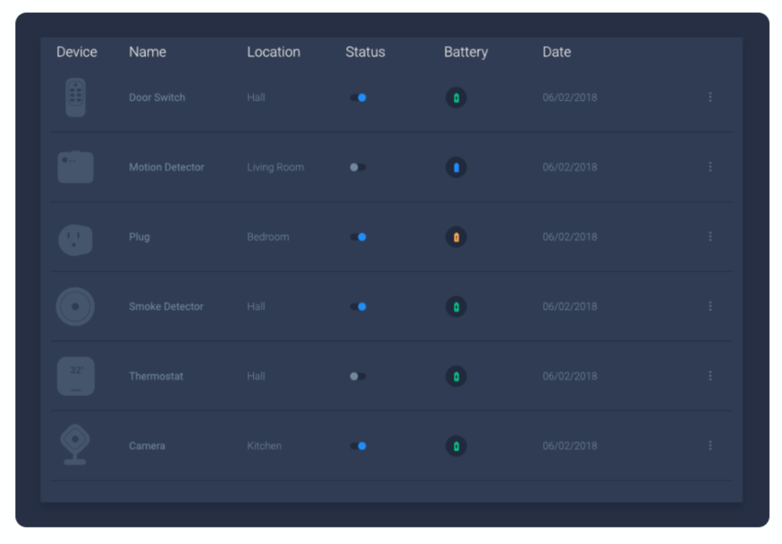Screen dimensions: 782x544
Task: Sort by the Battery column header
Action: (x=465, y=52)
